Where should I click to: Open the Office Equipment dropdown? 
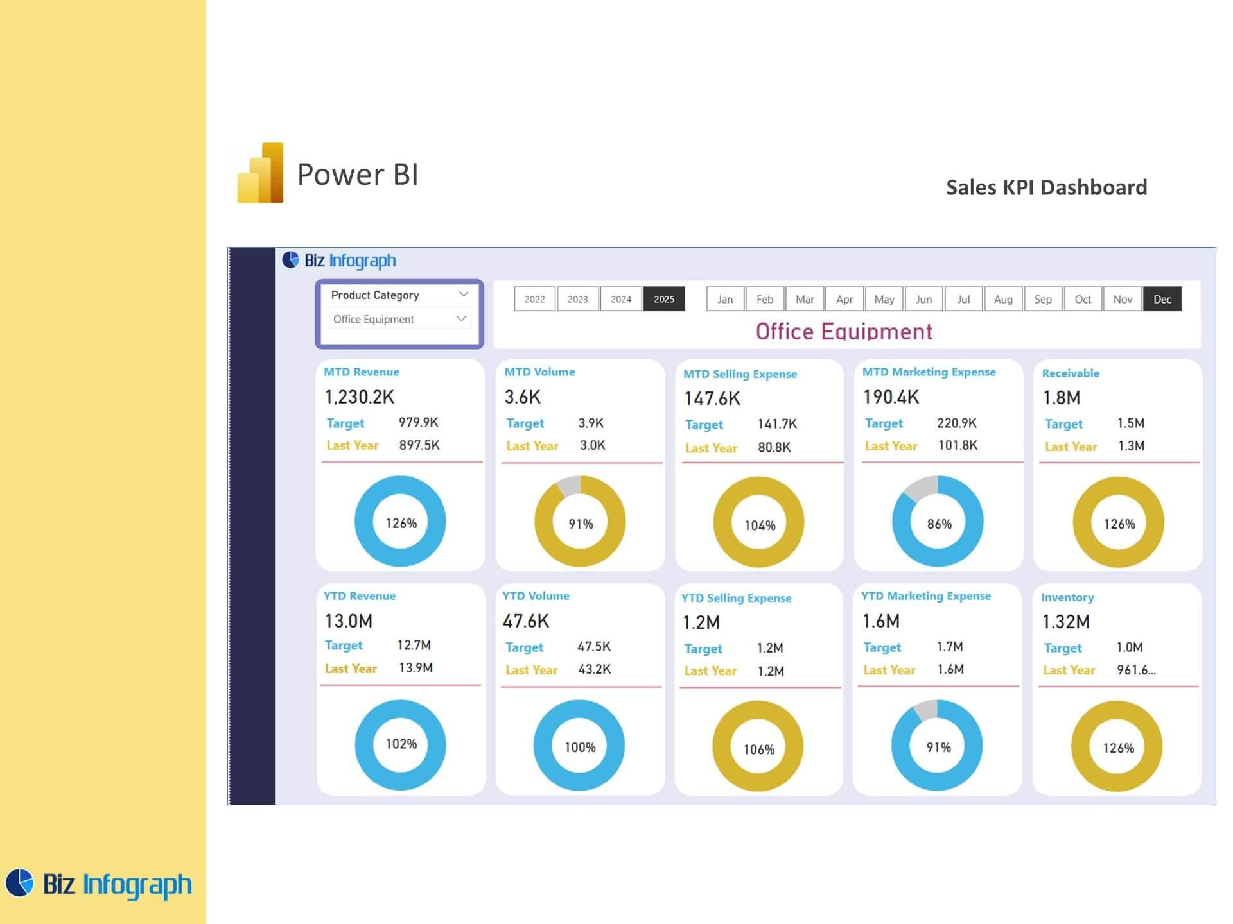399,319
